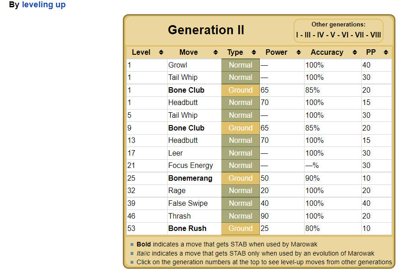Switch to Generation IV moves

[x=321, y=35]
